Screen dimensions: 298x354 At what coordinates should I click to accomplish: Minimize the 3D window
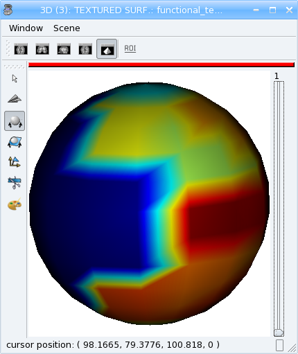256,10
